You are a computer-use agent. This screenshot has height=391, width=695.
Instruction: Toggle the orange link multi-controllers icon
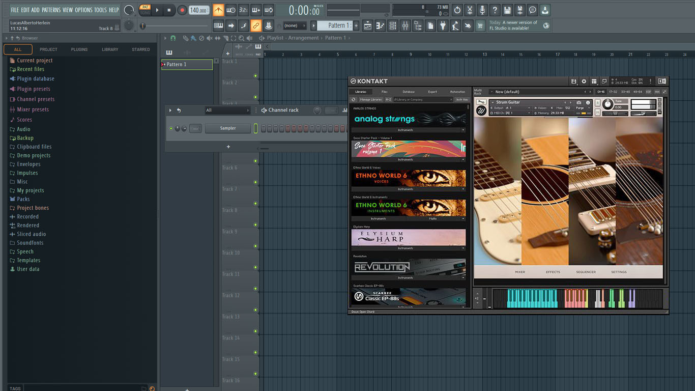256,25
